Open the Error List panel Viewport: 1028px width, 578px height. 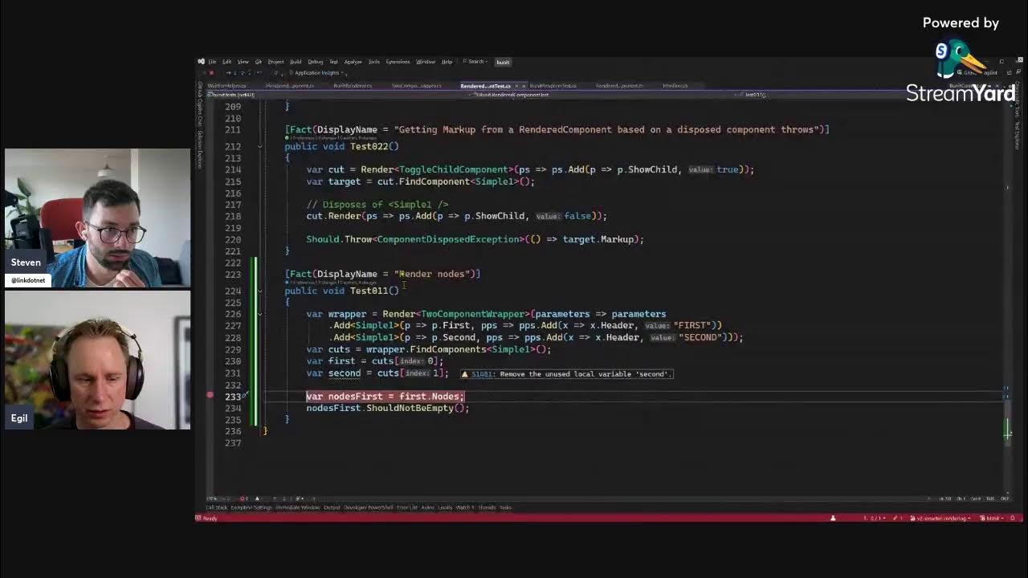[x=406, y=507]
